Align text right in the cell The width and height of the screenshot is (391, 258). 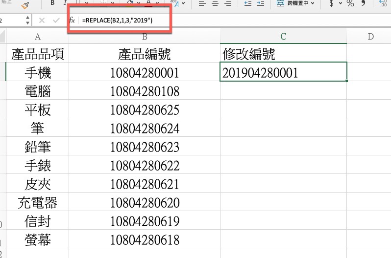tap(228, 3)
